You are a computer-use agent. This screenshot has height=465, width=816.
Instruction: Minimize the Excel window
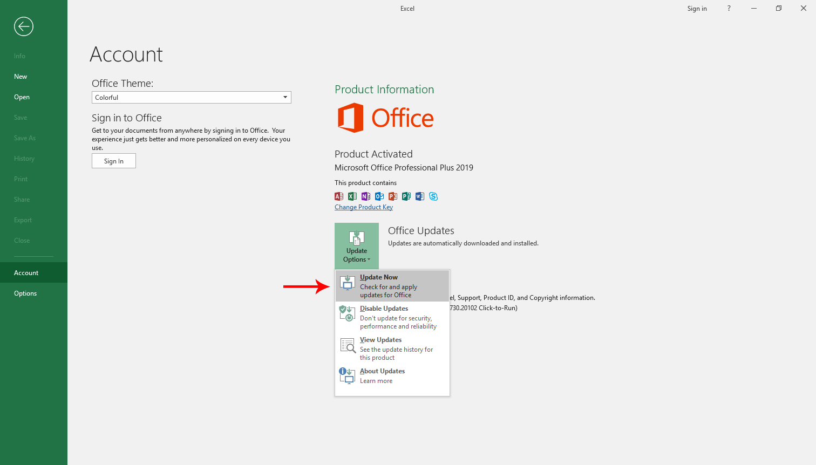click(754, 8)
